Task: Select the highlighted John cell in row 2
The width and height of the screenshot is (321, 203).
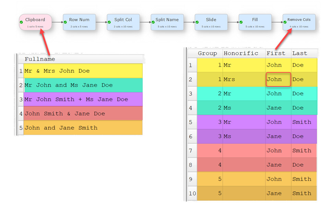Action: click(278, 79)
